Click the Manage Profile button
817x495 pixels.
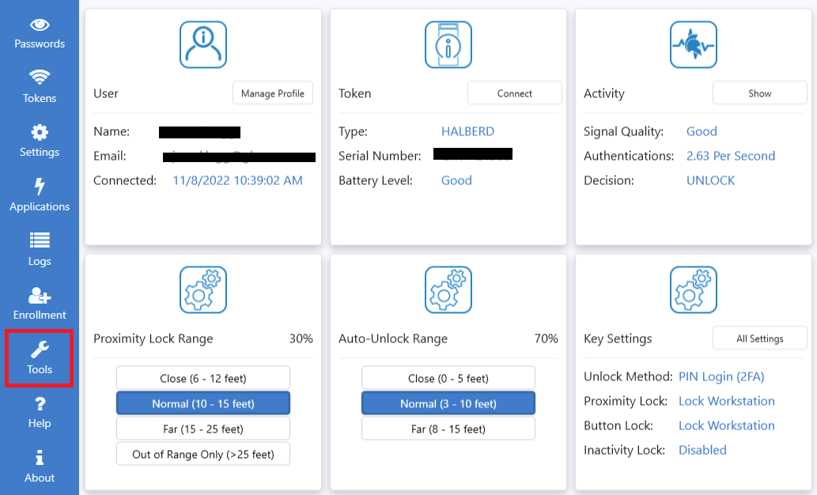tap(273, 93)
